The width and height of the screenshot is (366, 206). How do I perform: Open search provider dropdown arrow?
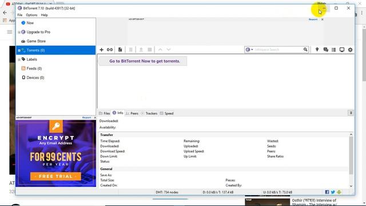tap(252, 50)
